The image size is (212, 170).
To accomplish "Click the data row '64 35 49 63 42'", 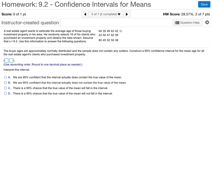I will point(108,31).
